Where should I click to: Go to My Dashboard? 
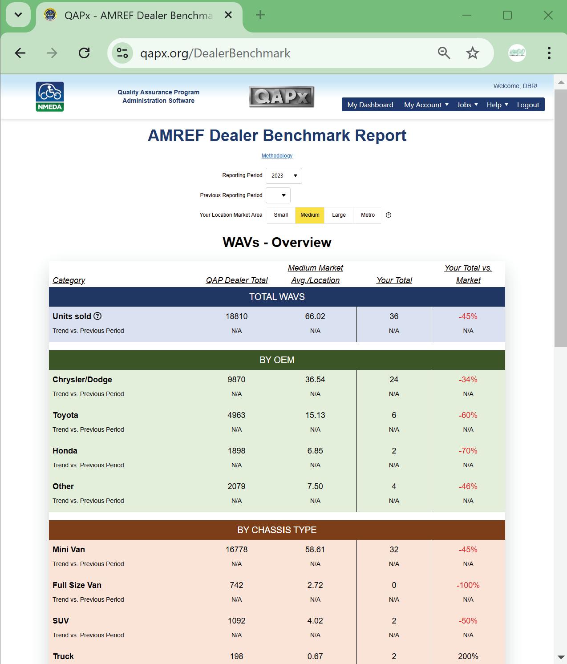[370, 105]
